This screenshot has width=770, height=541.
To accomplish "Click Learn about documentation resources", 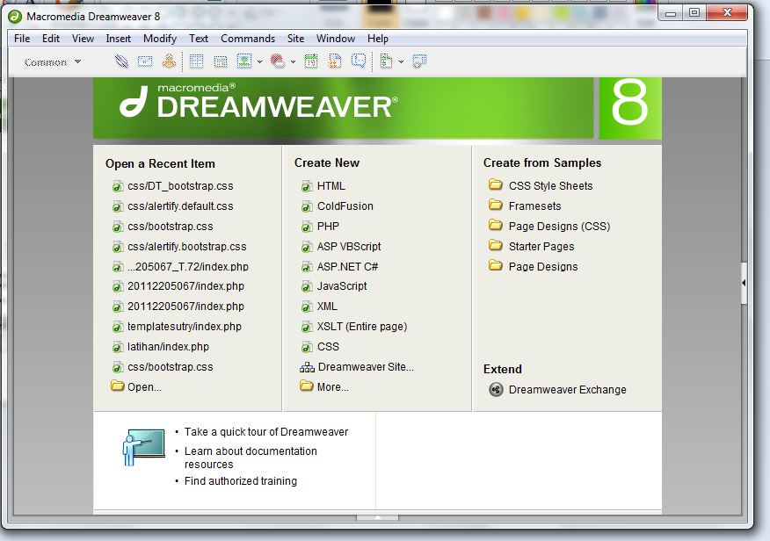I will 251,458.
